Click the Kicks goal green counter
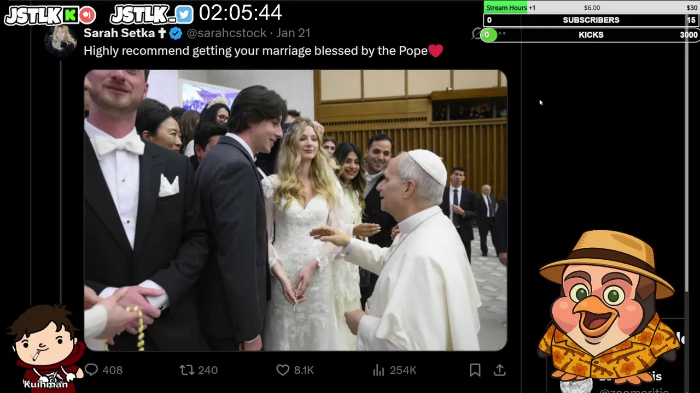 click(x=487, y=35)
